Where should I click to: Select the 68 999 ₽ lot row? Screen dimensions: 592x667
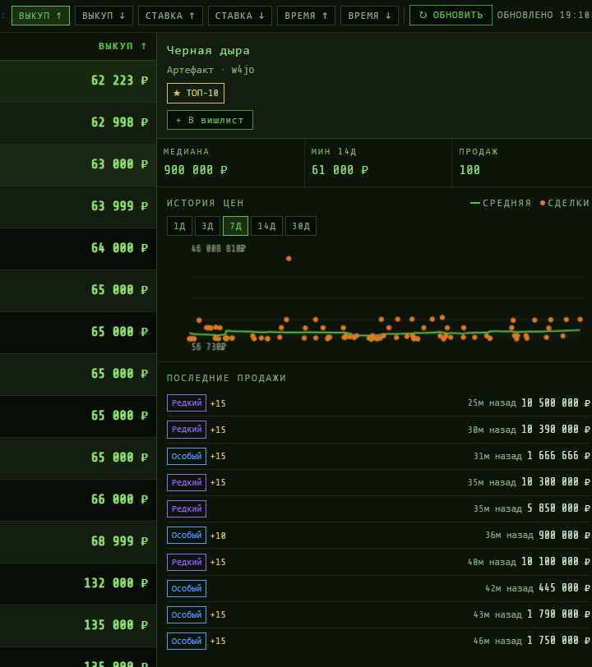[x=78, y=541]
